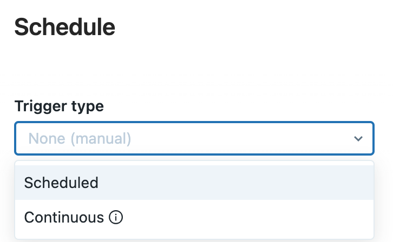Click the down caret next to None (manual)

click(358, 139)
